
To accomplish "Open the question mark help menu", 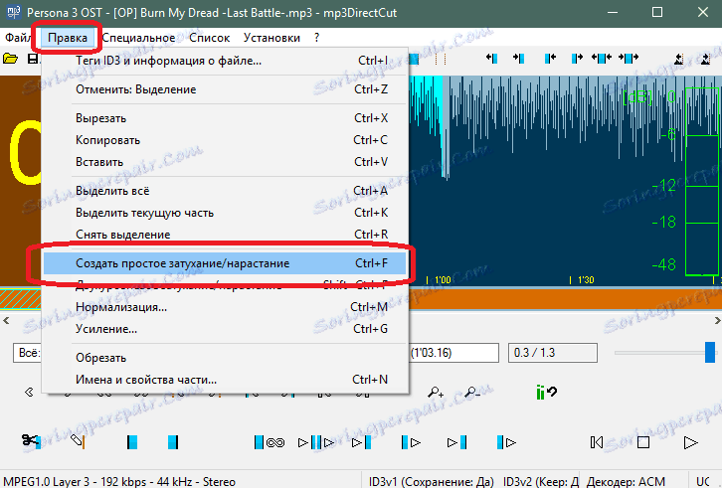I will (317, 38).
